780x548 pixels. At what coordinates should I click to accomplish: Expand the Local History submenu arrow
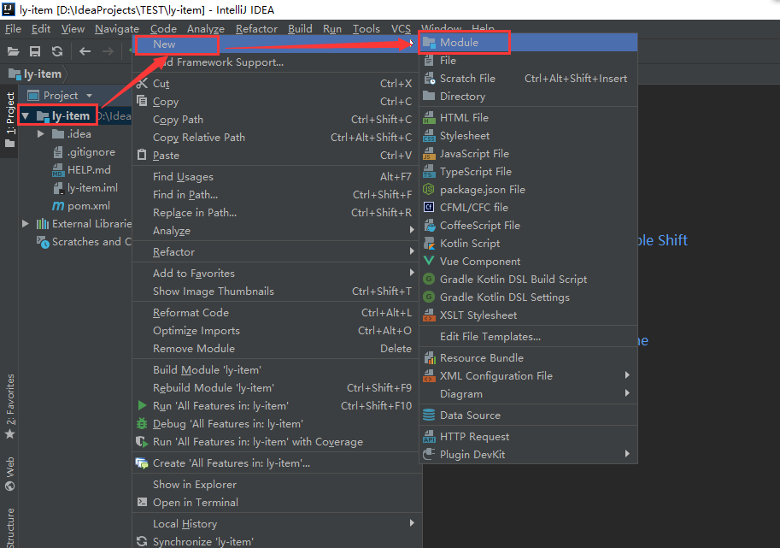(x=412, y=523)
